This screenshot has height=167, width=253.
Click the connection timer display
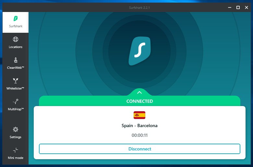(x=139, y=135)
